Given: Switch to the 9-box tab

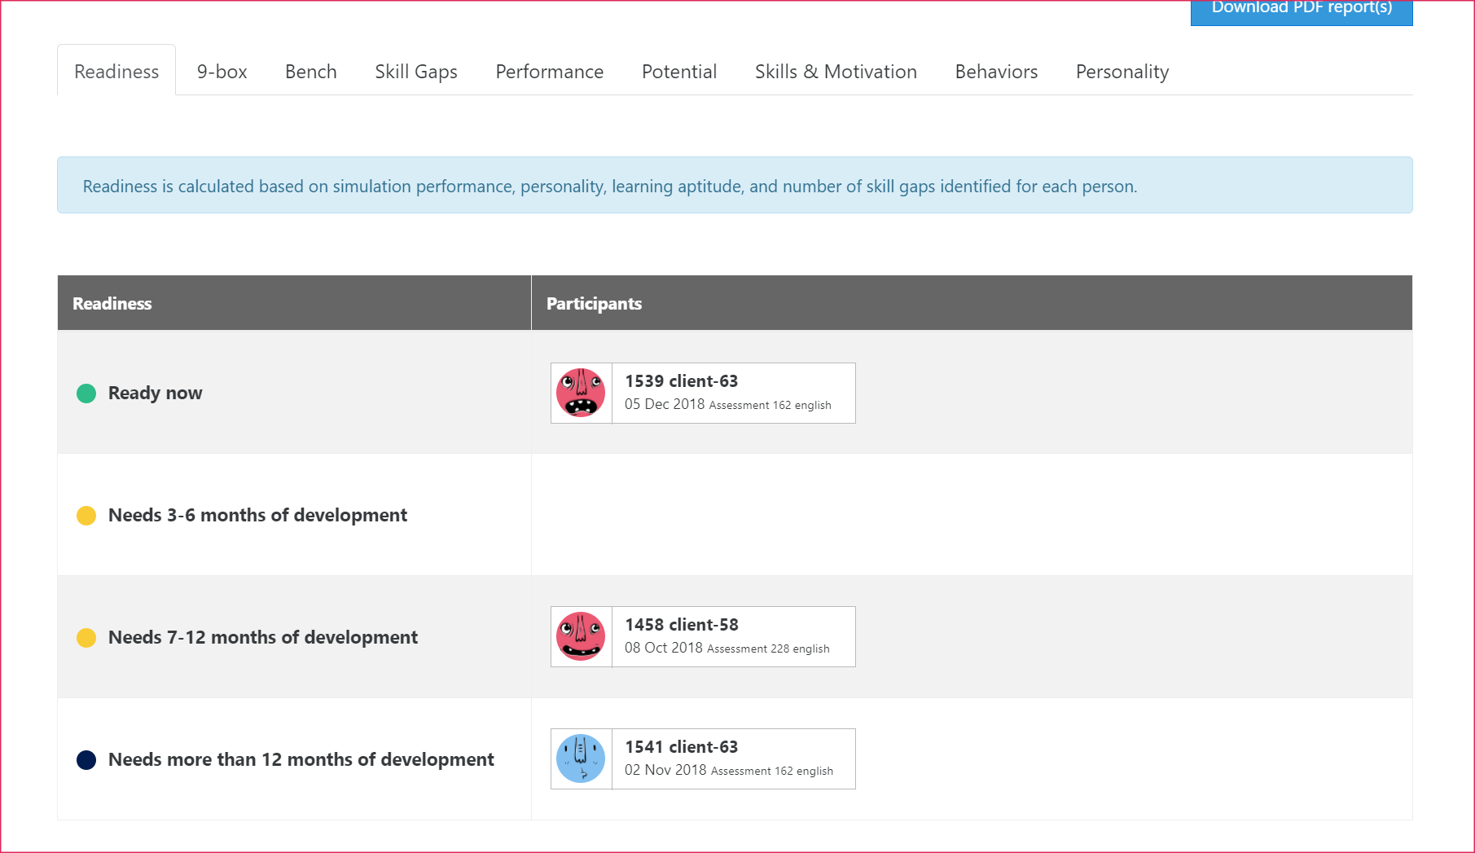Looking at the screenshot, I should coord(221,72).
